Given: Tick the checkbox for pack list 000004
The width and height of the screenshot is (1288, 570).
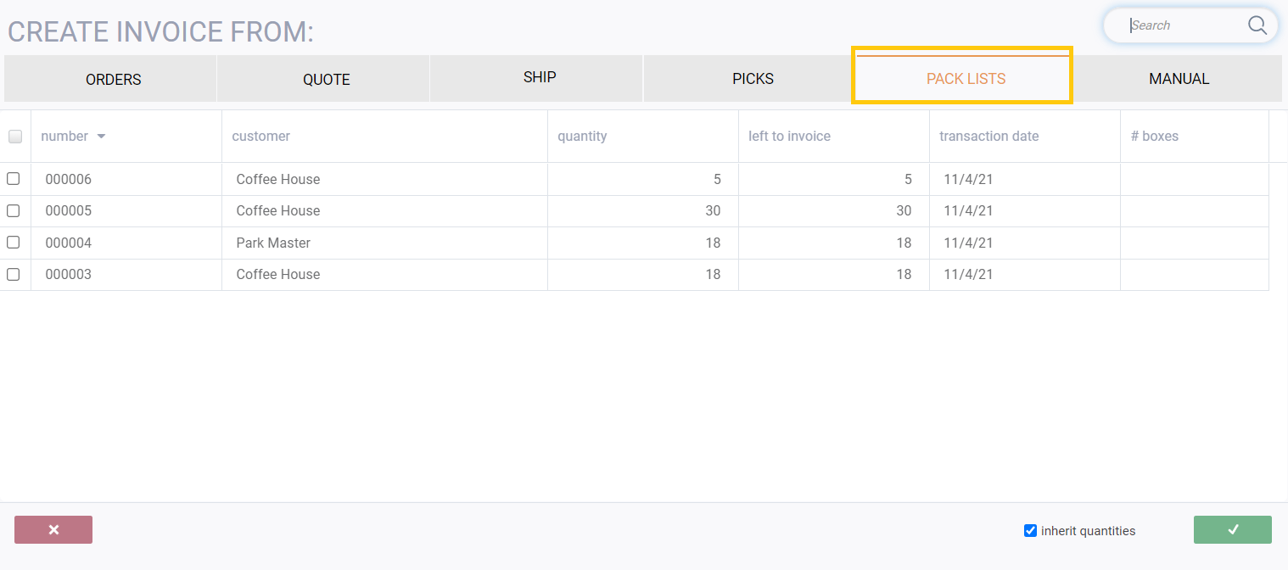Looking at the screenshot, I should tap(13, 243).
